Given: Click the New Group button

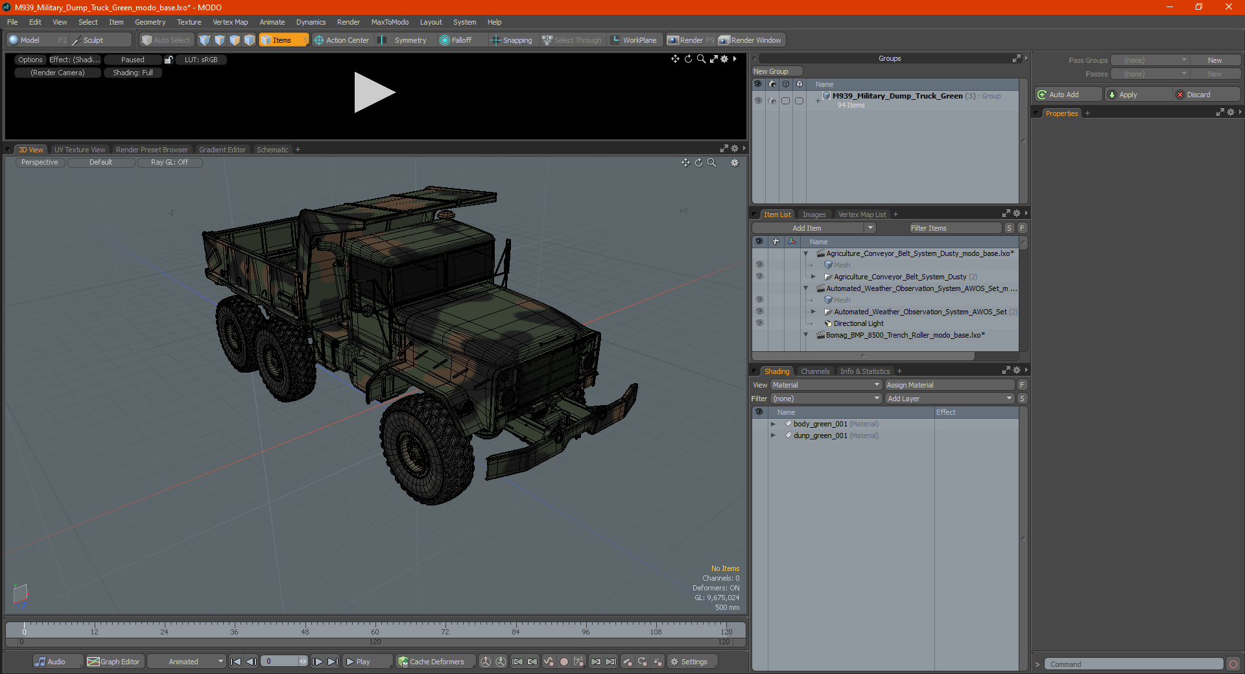Looking at the screenshot, I should tap(777, 71).
